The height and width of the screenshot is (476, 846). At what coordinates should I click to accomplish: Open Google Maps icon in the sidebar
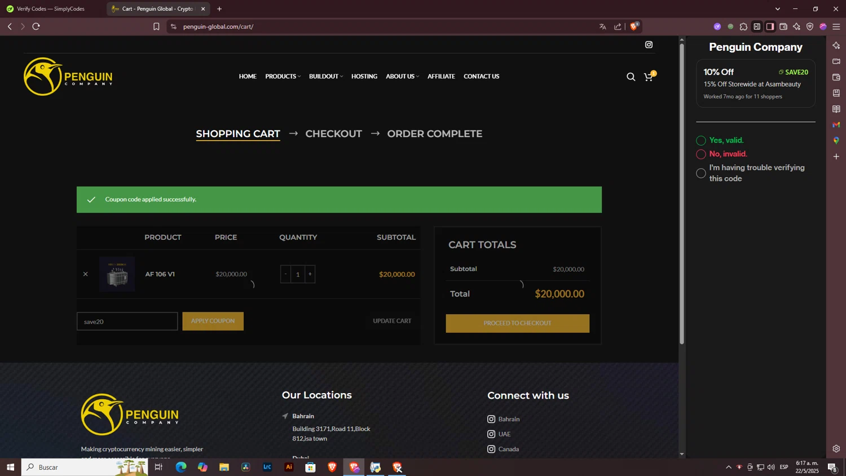pos(836,140)
